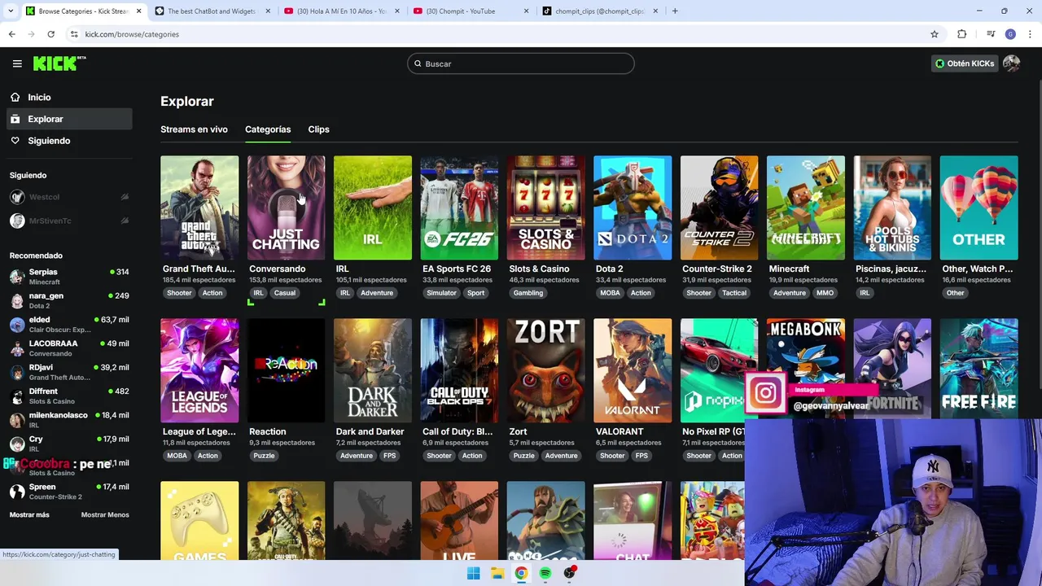The width and height of the screenshot is (1042, 586).
Task: Click the browser address bar URL
Action: point(132,34)
